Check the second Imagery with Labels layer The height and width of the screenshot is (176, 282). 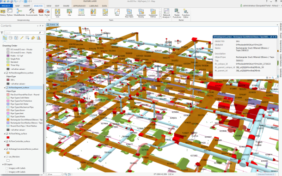pos(7,172)
